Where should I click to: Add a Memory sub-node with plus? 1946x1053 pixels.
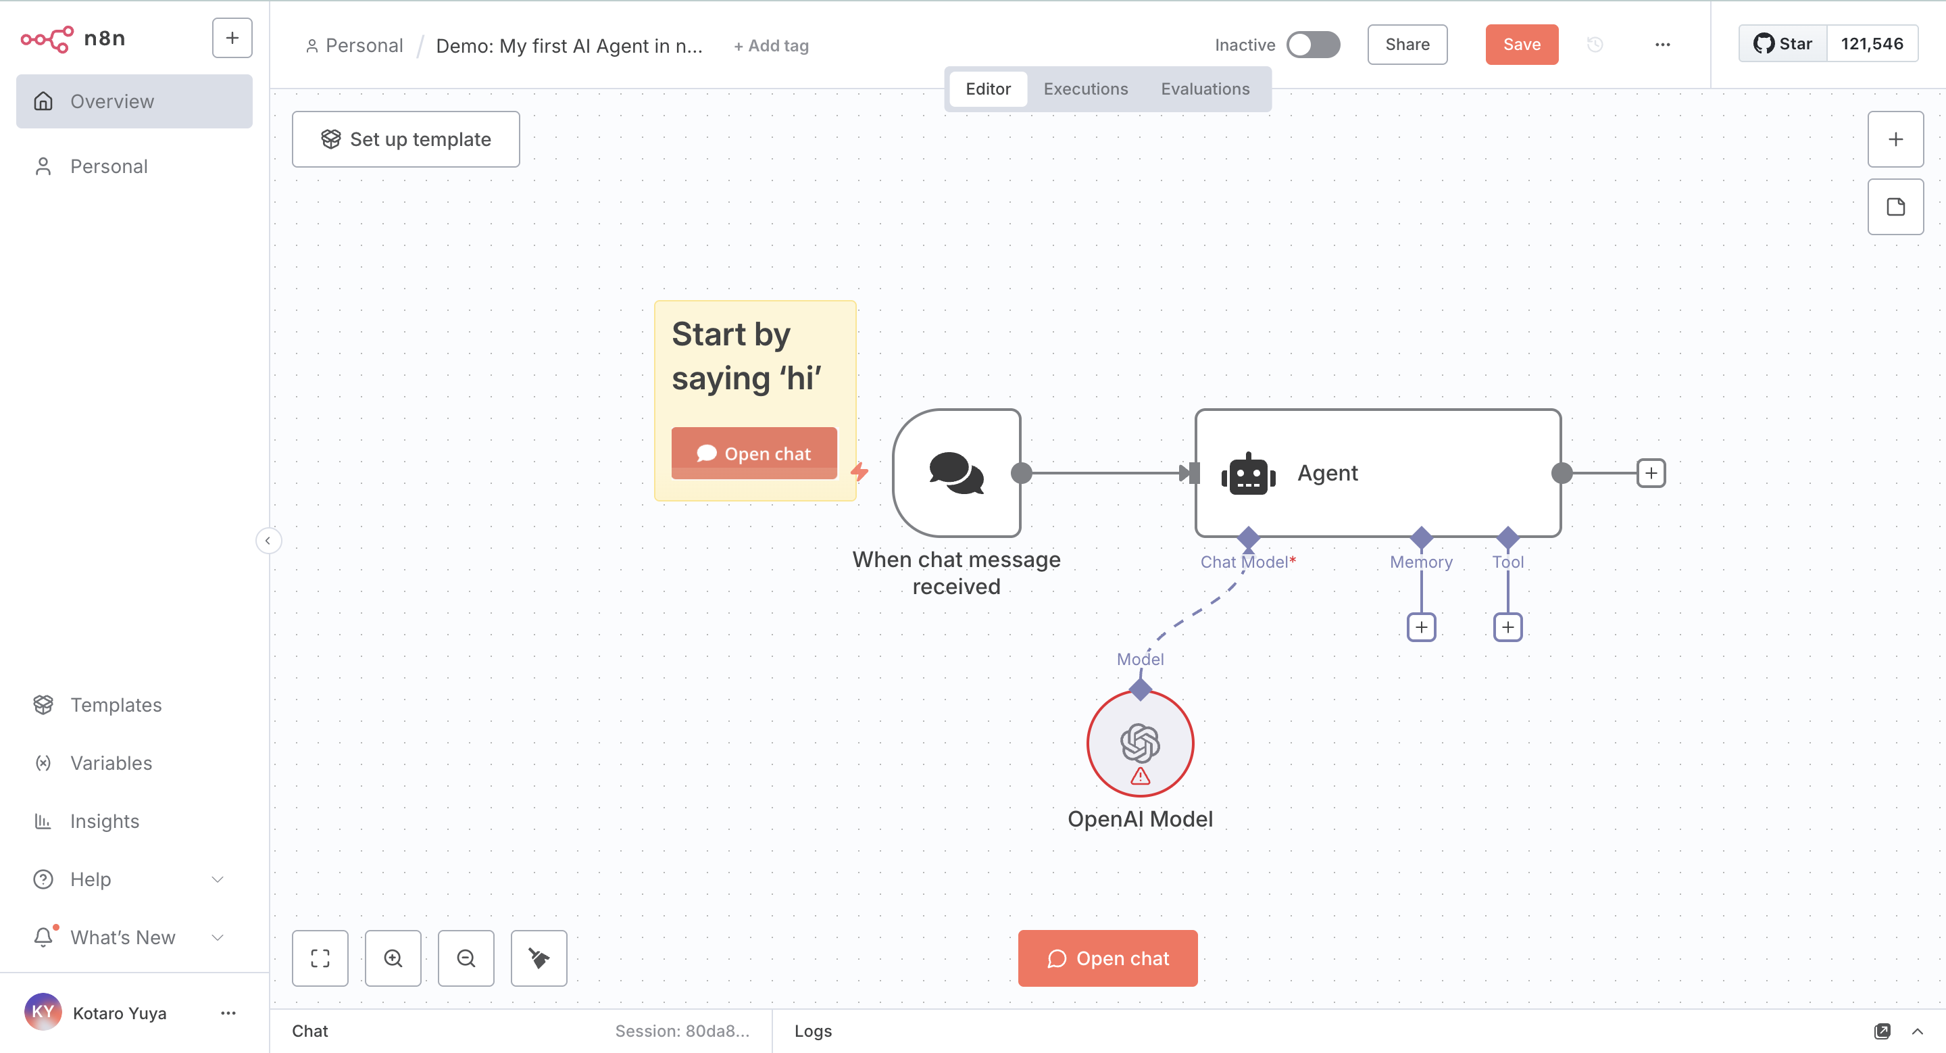click(x=1421, y=627)
